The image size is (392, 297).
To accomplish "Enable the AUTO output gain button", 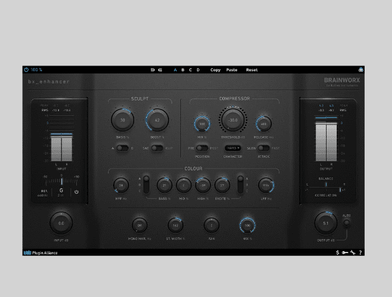I will [346, 222].
